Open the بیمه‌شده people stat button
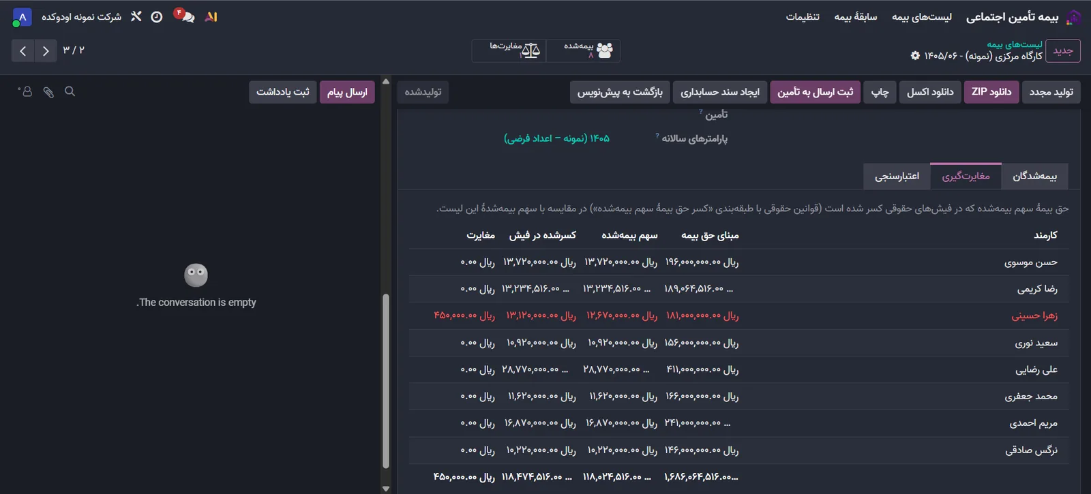The height and width of the screenshot is (494, 1091). pos(583,50)
